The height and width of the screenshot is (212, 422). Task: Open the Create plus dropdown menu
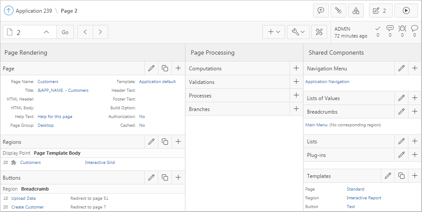click(274, 32)
